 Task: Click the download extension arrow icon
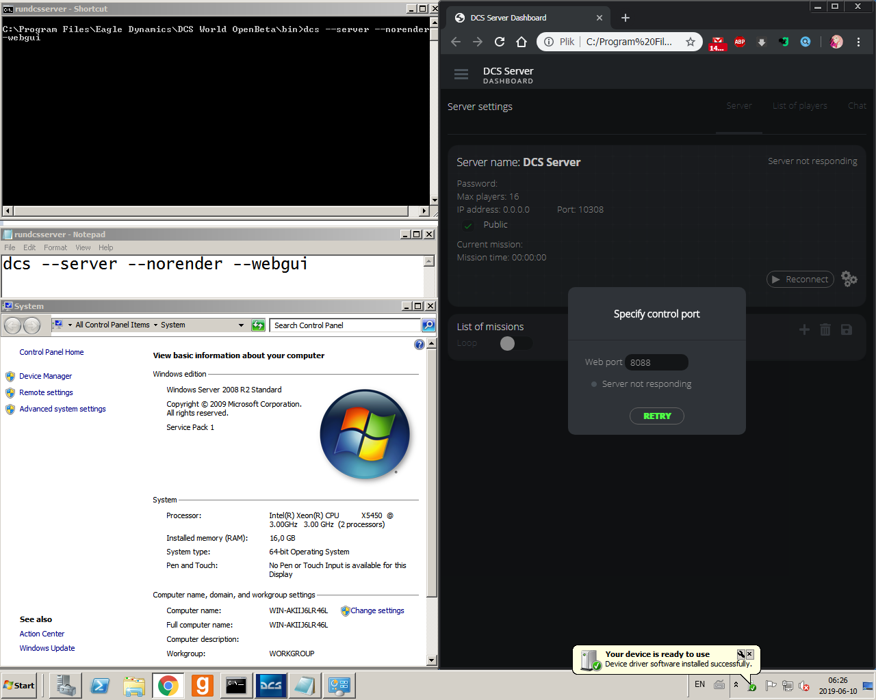(762, 42)
